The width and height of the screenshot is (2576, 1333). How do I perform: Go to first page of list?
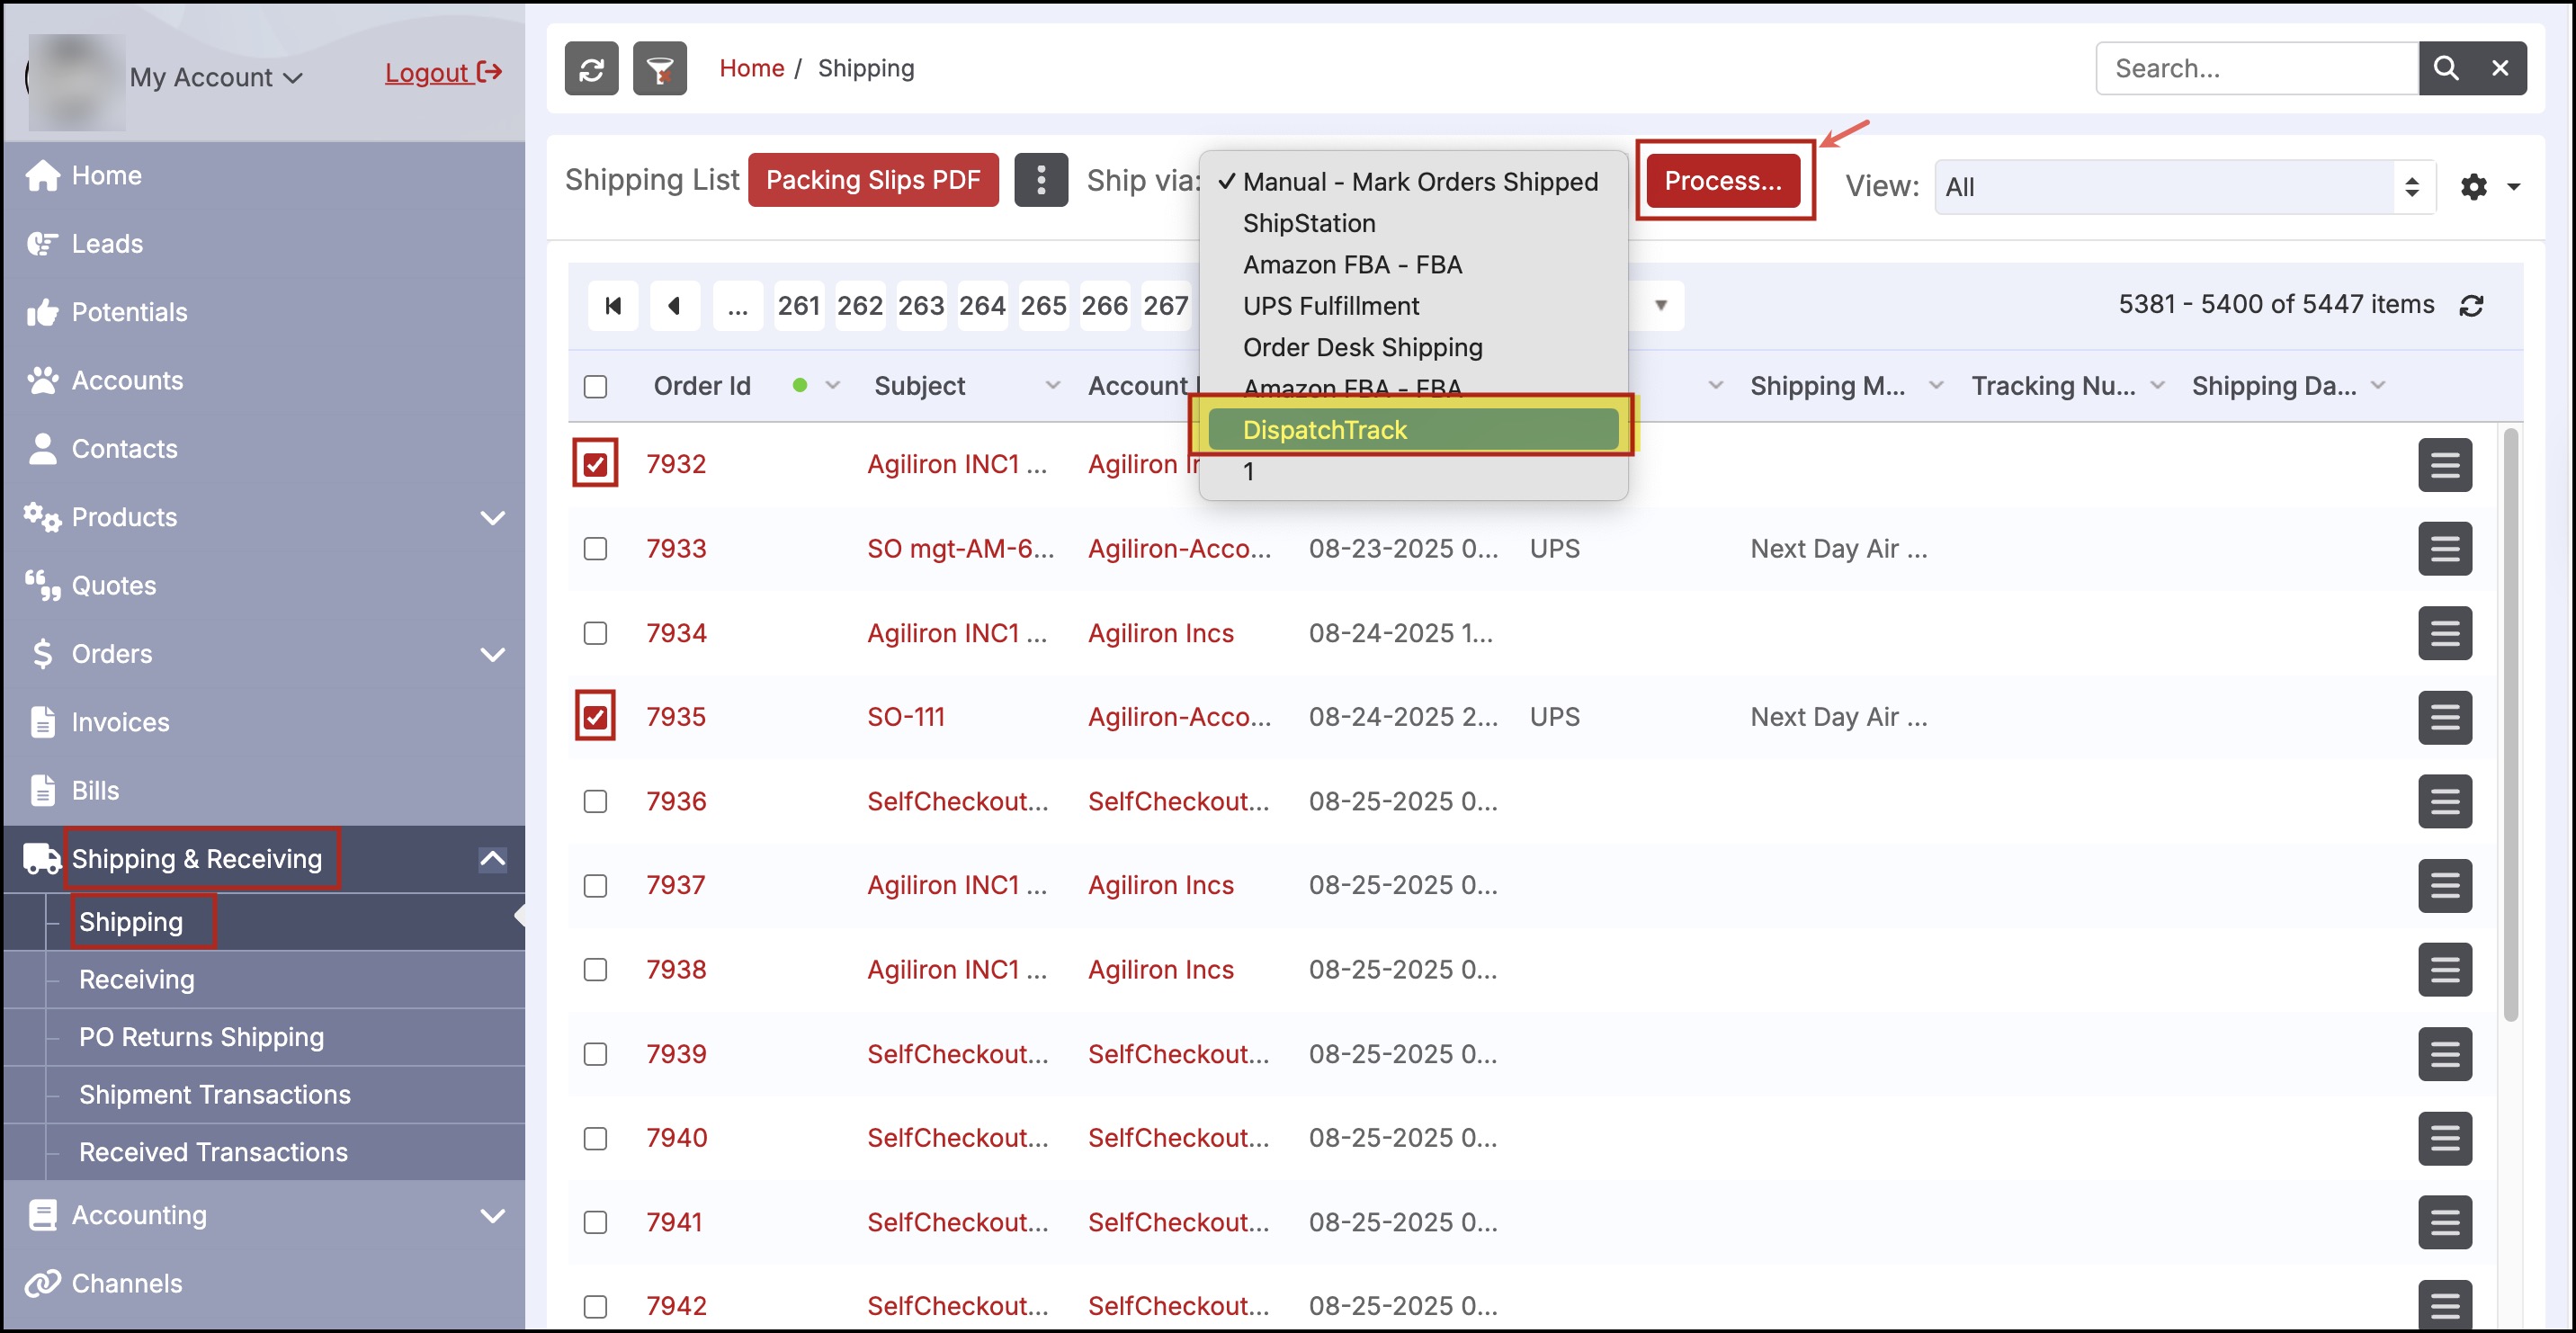coord(613,306)
